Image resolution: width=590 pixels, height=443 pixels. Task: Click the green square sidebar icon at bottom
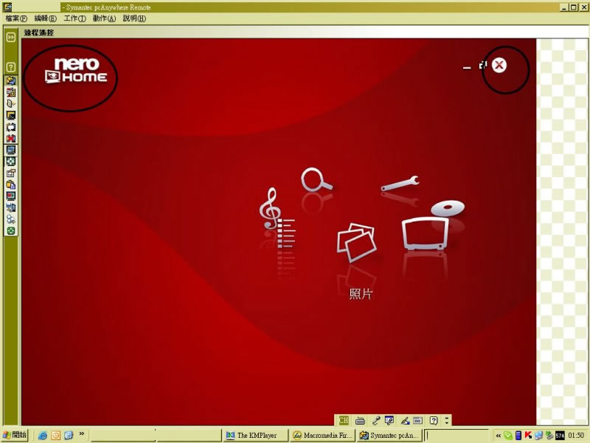tap(11, 231)
